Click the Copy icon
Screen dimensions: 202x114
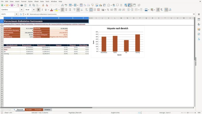click(34, 5)
